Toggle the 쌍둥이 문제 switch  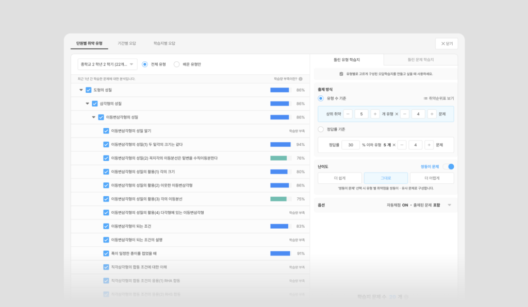tap(449, 167)
